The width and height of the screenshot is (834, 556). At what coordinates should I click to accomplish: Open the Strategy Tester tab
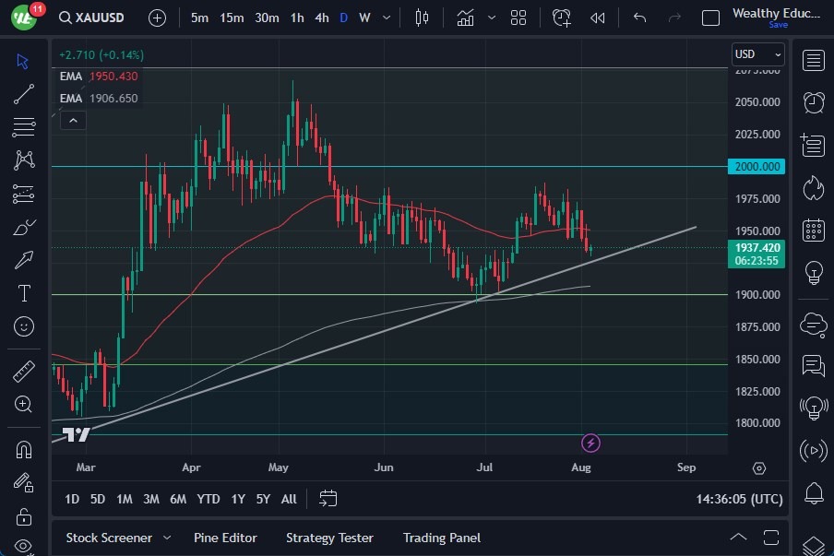(x=329, y=538)
